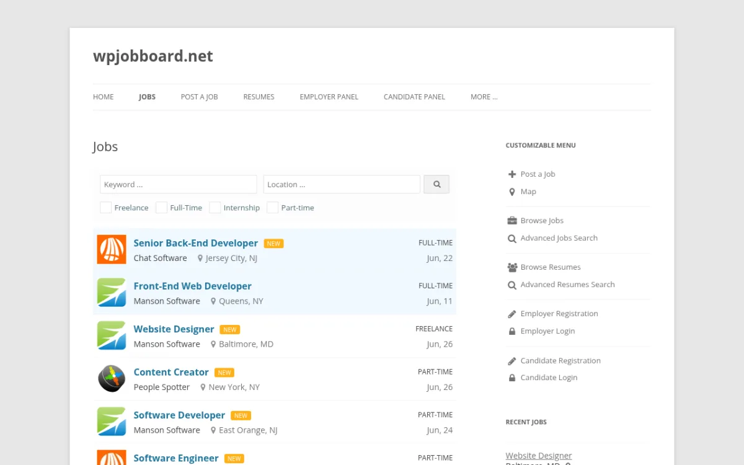The height and width of the screenshot is (465, 744).
Task: Click the search magnifier button
Action: click(x=436, y=184)
